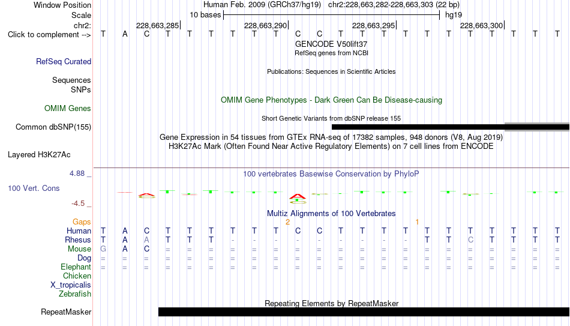Click the gray dbSNP variant bar
The height and width of the screenshot is (326, 570).
pos(537,127)
